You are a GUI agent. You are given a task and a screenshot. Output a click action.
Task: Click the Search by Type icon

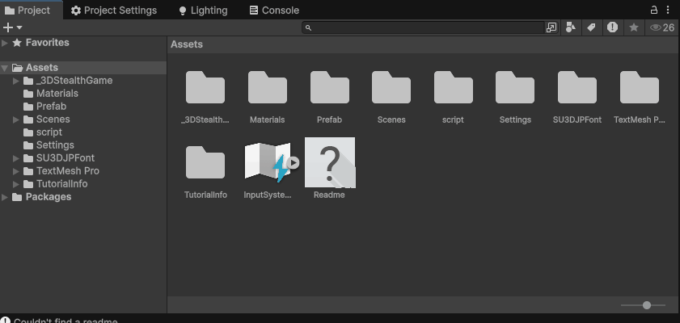point(572,27)
